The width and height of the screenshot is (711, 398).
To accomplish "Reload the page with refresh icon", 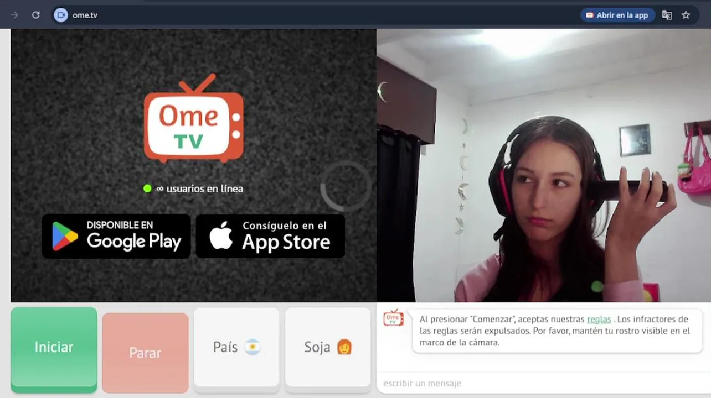I will point(35,15).
